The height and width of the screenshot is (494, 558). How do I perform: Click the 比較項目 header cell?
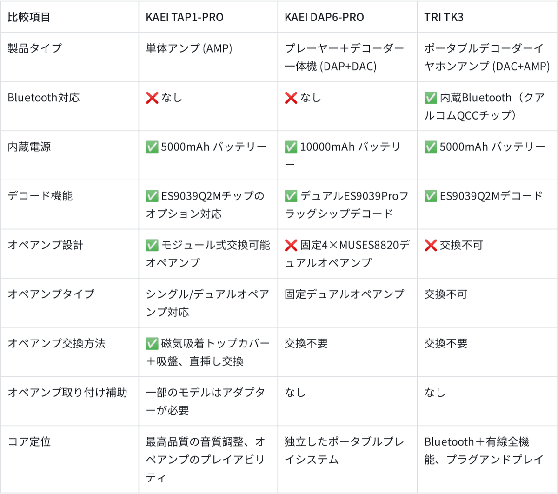coord(29,18)
